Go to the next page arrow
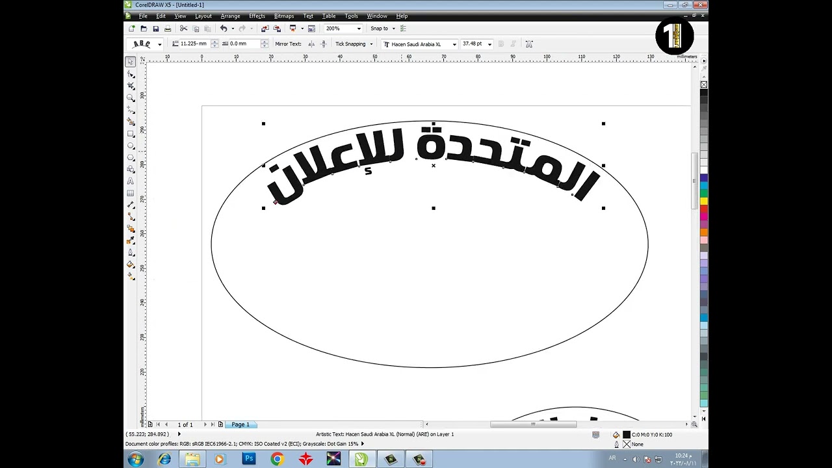832x468 pixels. [205, 424]
